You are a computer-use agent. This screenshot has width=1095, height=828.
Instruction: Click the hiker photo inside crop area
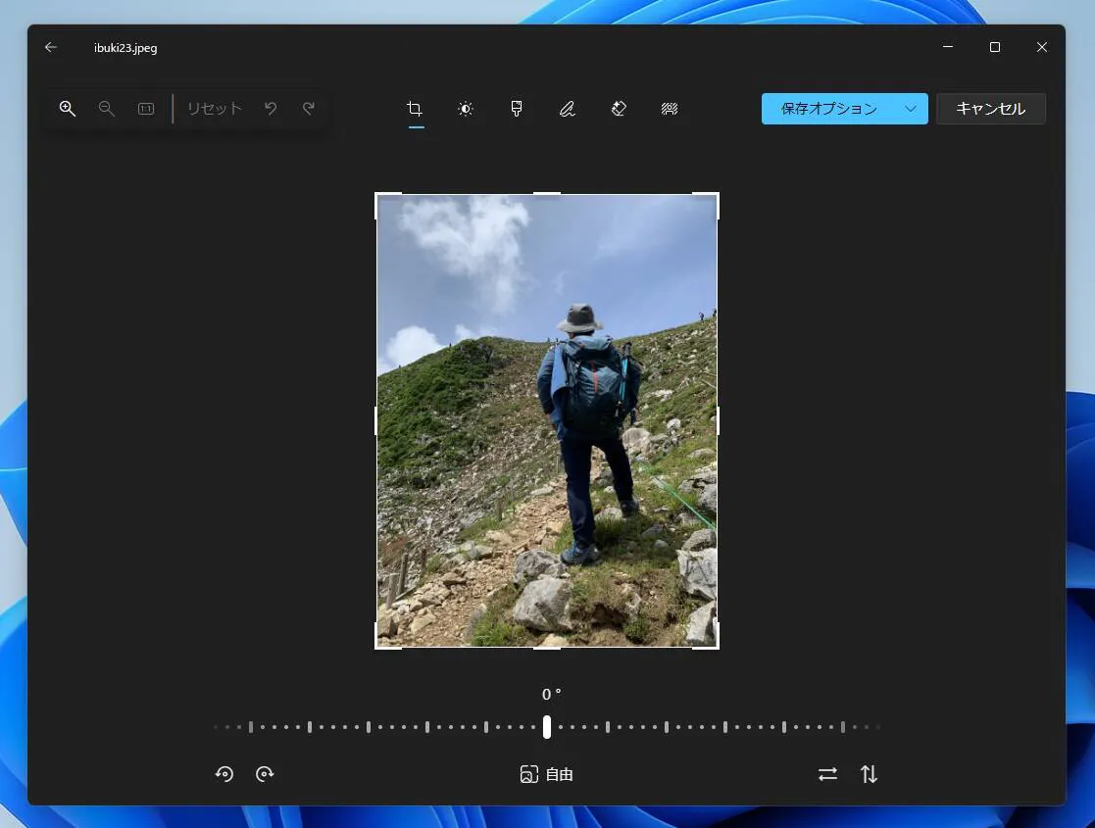tap(547, 421)
